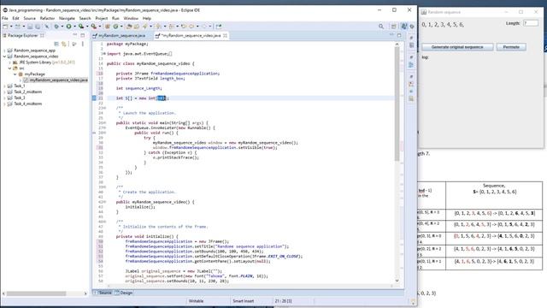
Task: Switch to the Debug perspective icon
Action: click(x=412, y=27)
